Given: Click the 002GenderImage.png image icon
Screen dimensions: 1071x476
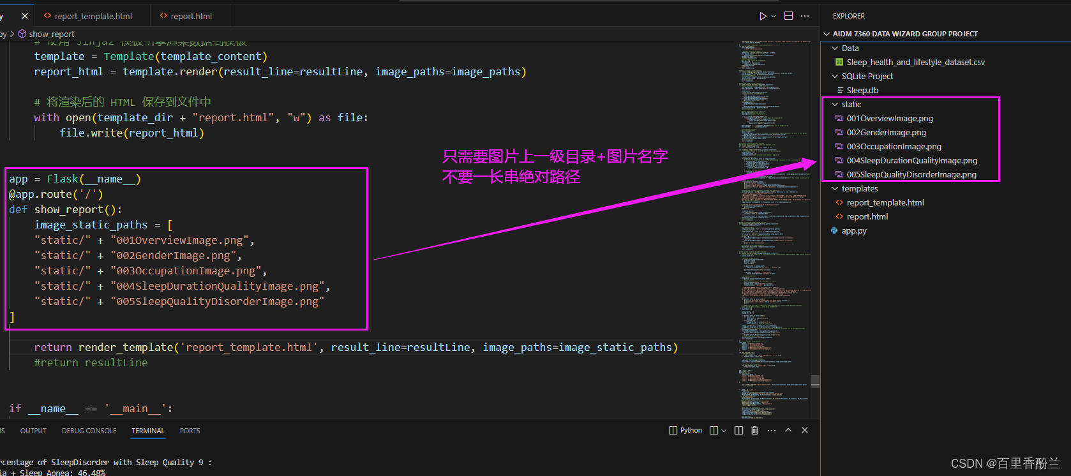Looking at the screenshot, I should point(839,132).
